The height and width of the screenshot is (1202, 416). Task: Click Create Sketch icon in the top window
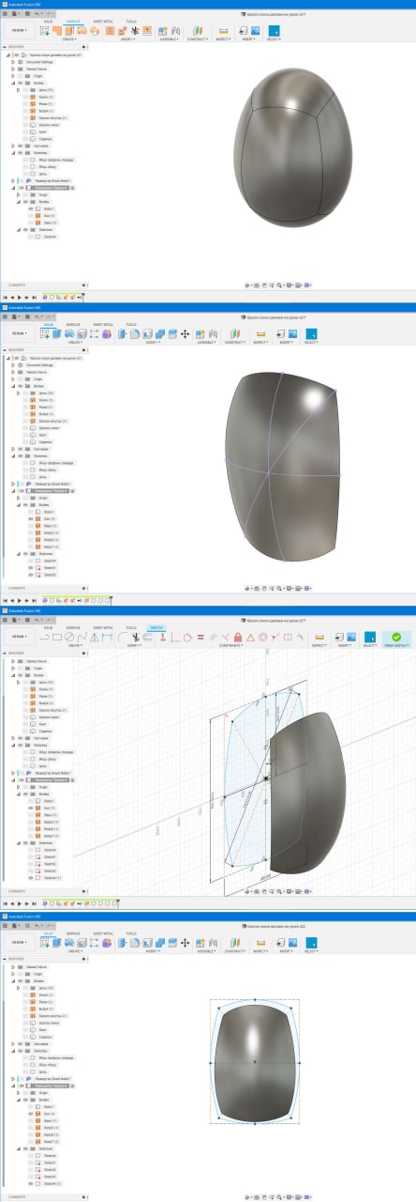[44, 31]
